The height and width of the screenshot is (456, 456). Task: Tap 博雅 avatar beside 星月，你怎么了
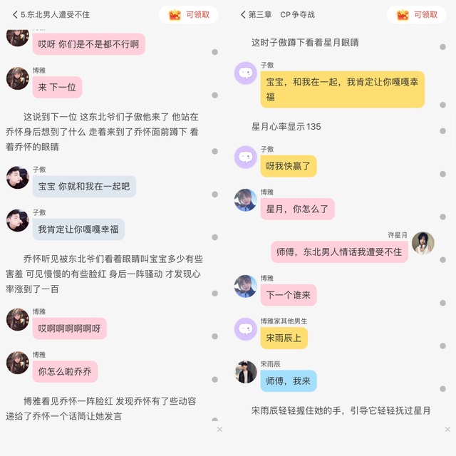(x=246, y=200)
